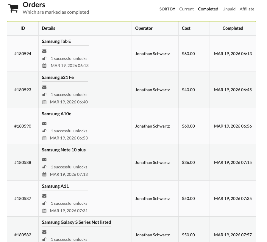This screenshot has height=242, width=267.
Task: Select the Completed sort option
Action: click(208, 9)
